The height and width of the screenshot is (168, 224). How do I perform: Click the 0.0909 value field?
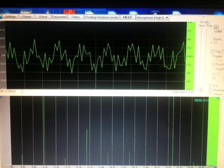218,31
